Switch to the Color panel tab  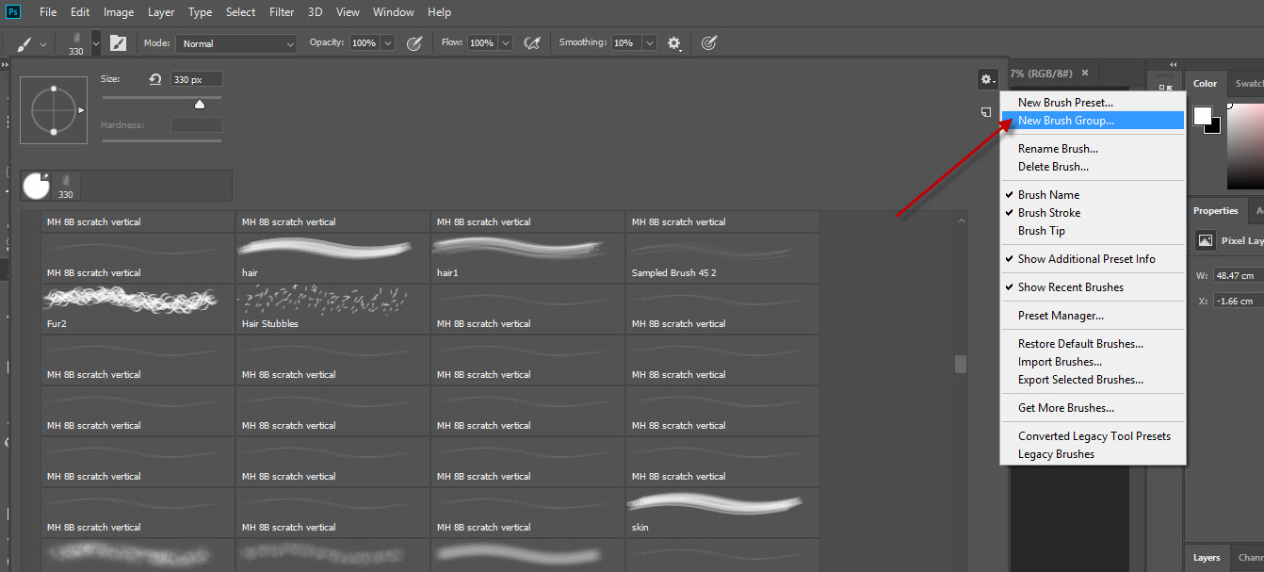1206,84
